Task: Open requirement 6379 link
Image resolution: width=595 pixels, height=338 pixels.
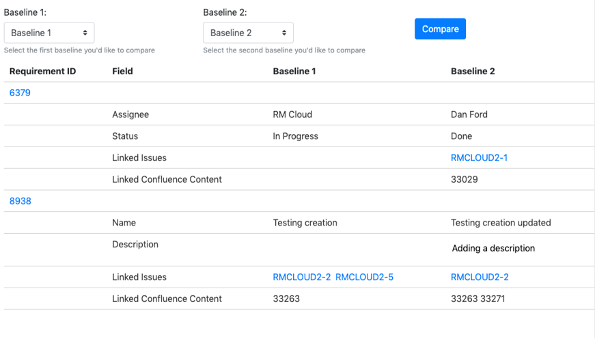Action: (20, 93)
